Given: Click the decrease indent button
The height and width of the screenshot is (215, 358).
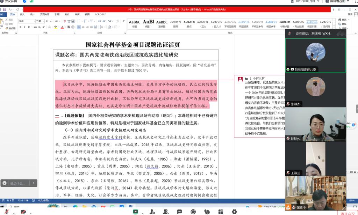Looking at the screenshot, I should [x=100, y=21].
